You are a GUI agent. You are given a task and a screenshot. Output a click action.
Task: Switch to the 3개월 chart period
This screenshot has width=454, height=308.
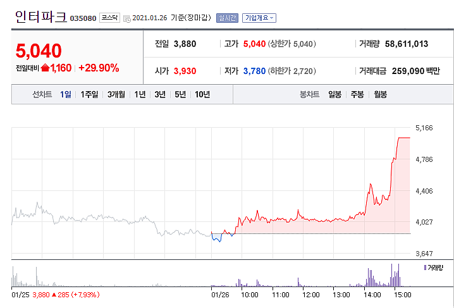tap(116, 94)
